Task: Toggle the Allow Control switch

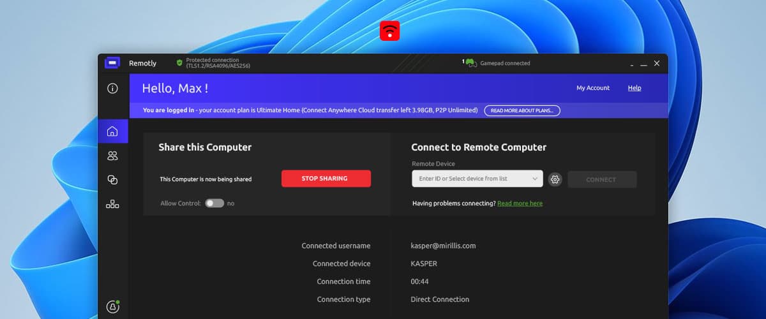Action: click(214, 203)
